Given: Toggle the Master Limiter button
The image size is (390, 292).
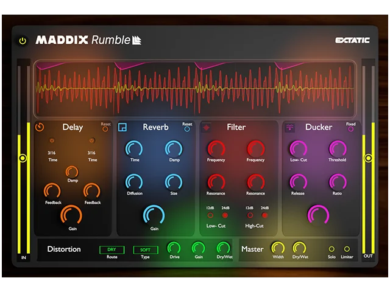Looking at the screenshot, I should (347, 249).
